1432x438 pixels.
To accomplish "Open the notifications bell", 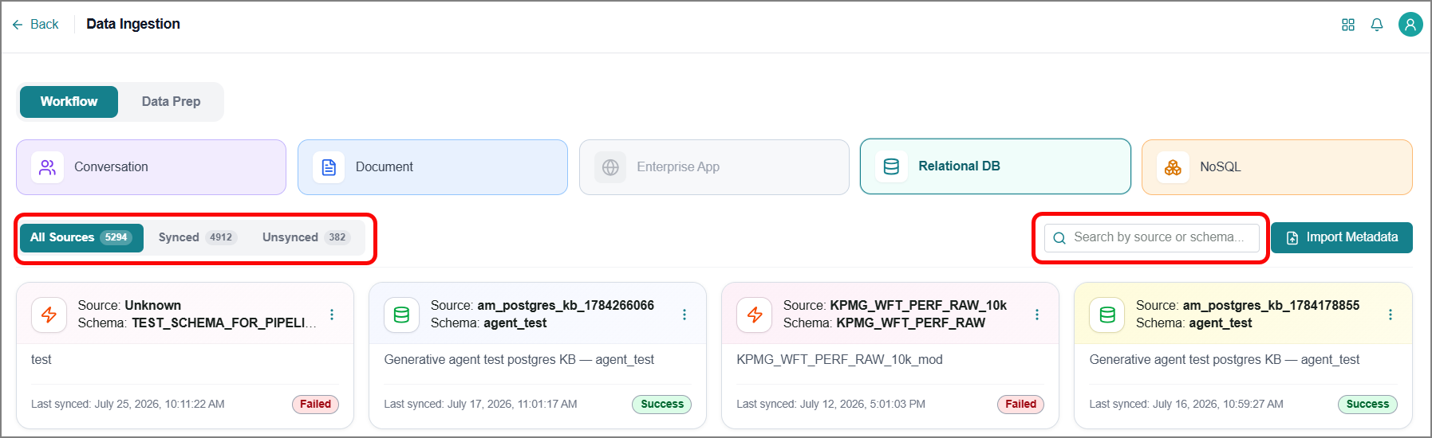I will [x=1377, y=25].
